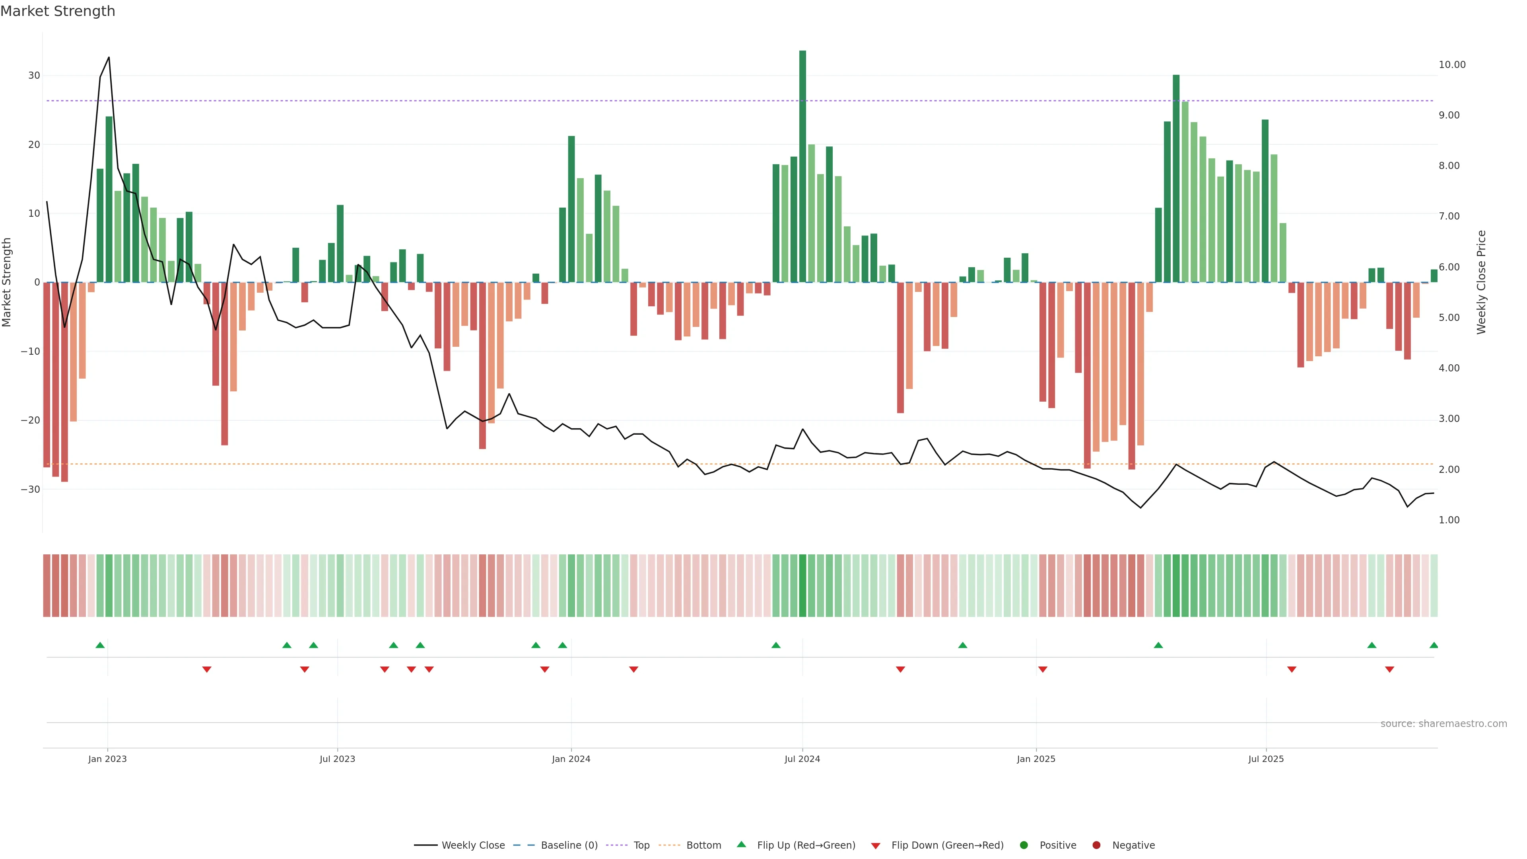Click the Flip Up green triangle legend icon

741,844
